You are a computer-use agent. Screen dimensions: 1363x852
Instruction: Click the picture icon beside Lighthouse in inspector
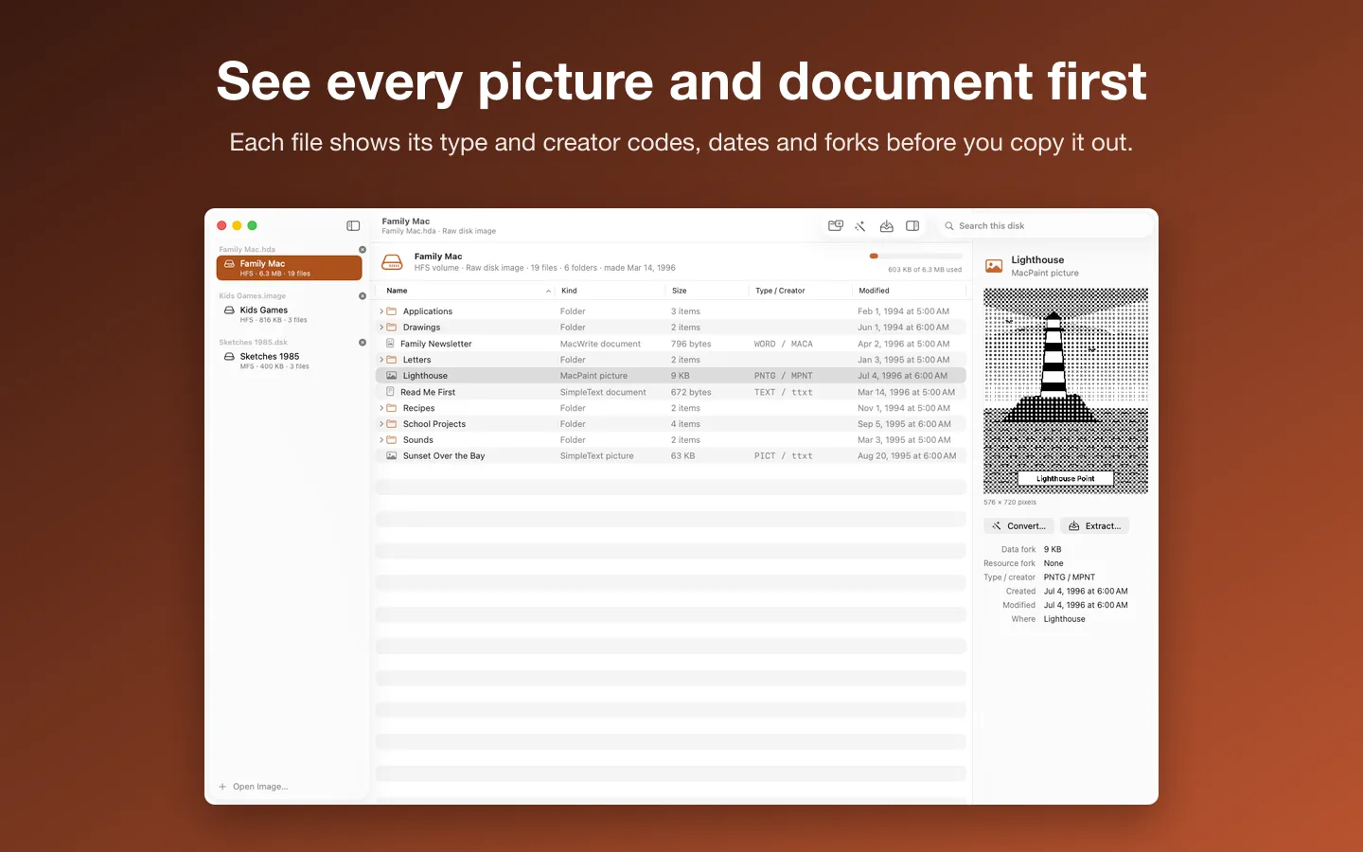click(x=994, y=266)
